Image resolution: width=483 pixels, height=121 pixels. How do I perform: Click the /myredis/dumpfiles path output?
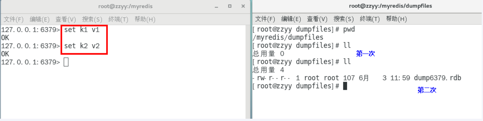click(x=288, y=37)
